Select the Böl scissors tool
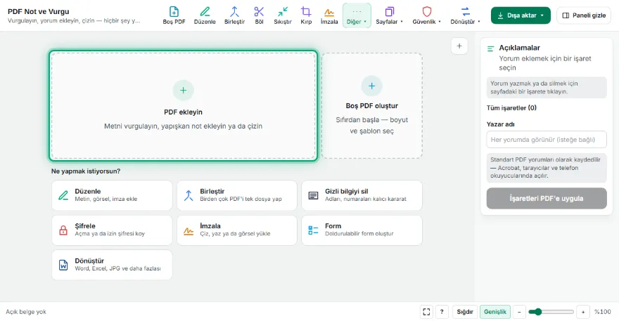Screen dimensions: 619x321 [259, 15]
